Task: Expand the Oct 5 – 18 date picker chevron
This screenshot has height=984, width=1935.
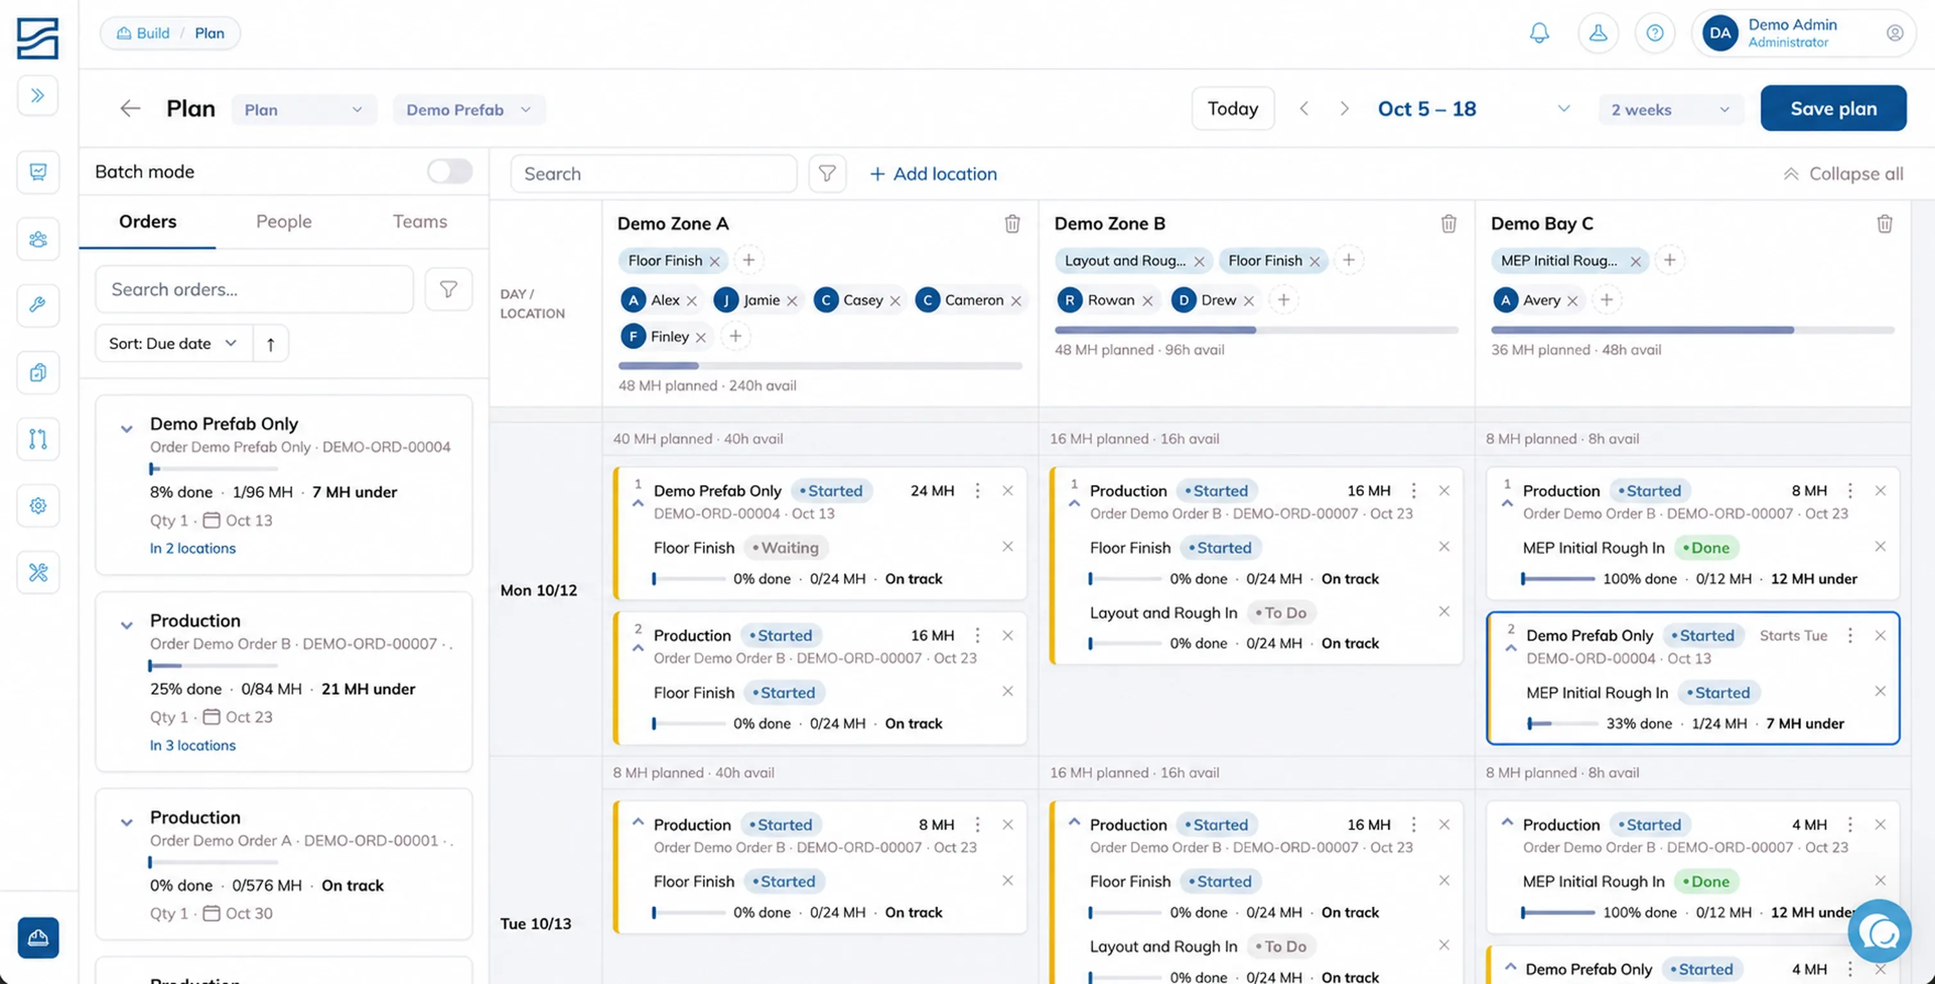Action: (x=1563, y=109)
